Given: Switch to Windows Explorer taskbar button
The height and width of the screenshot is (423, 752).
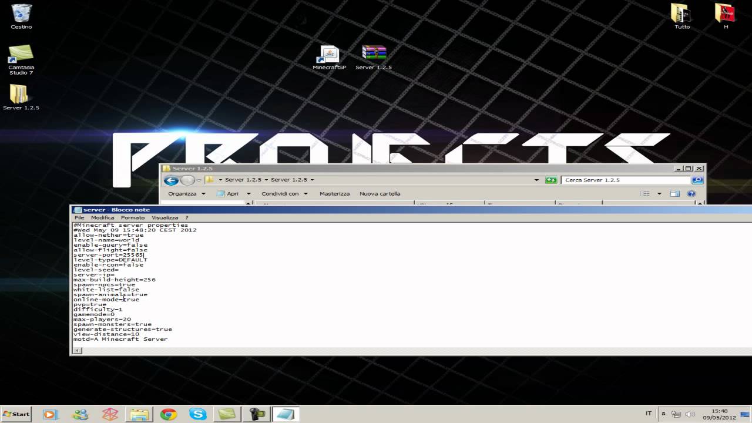Looking at the screenshot, I should click(x=139, y=414).
